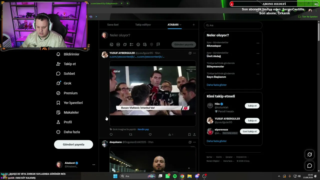Viewport: 320px width, 180px height.
Task: Share YUSUF AYBERGULER's post
Action: tap(194, 134)
